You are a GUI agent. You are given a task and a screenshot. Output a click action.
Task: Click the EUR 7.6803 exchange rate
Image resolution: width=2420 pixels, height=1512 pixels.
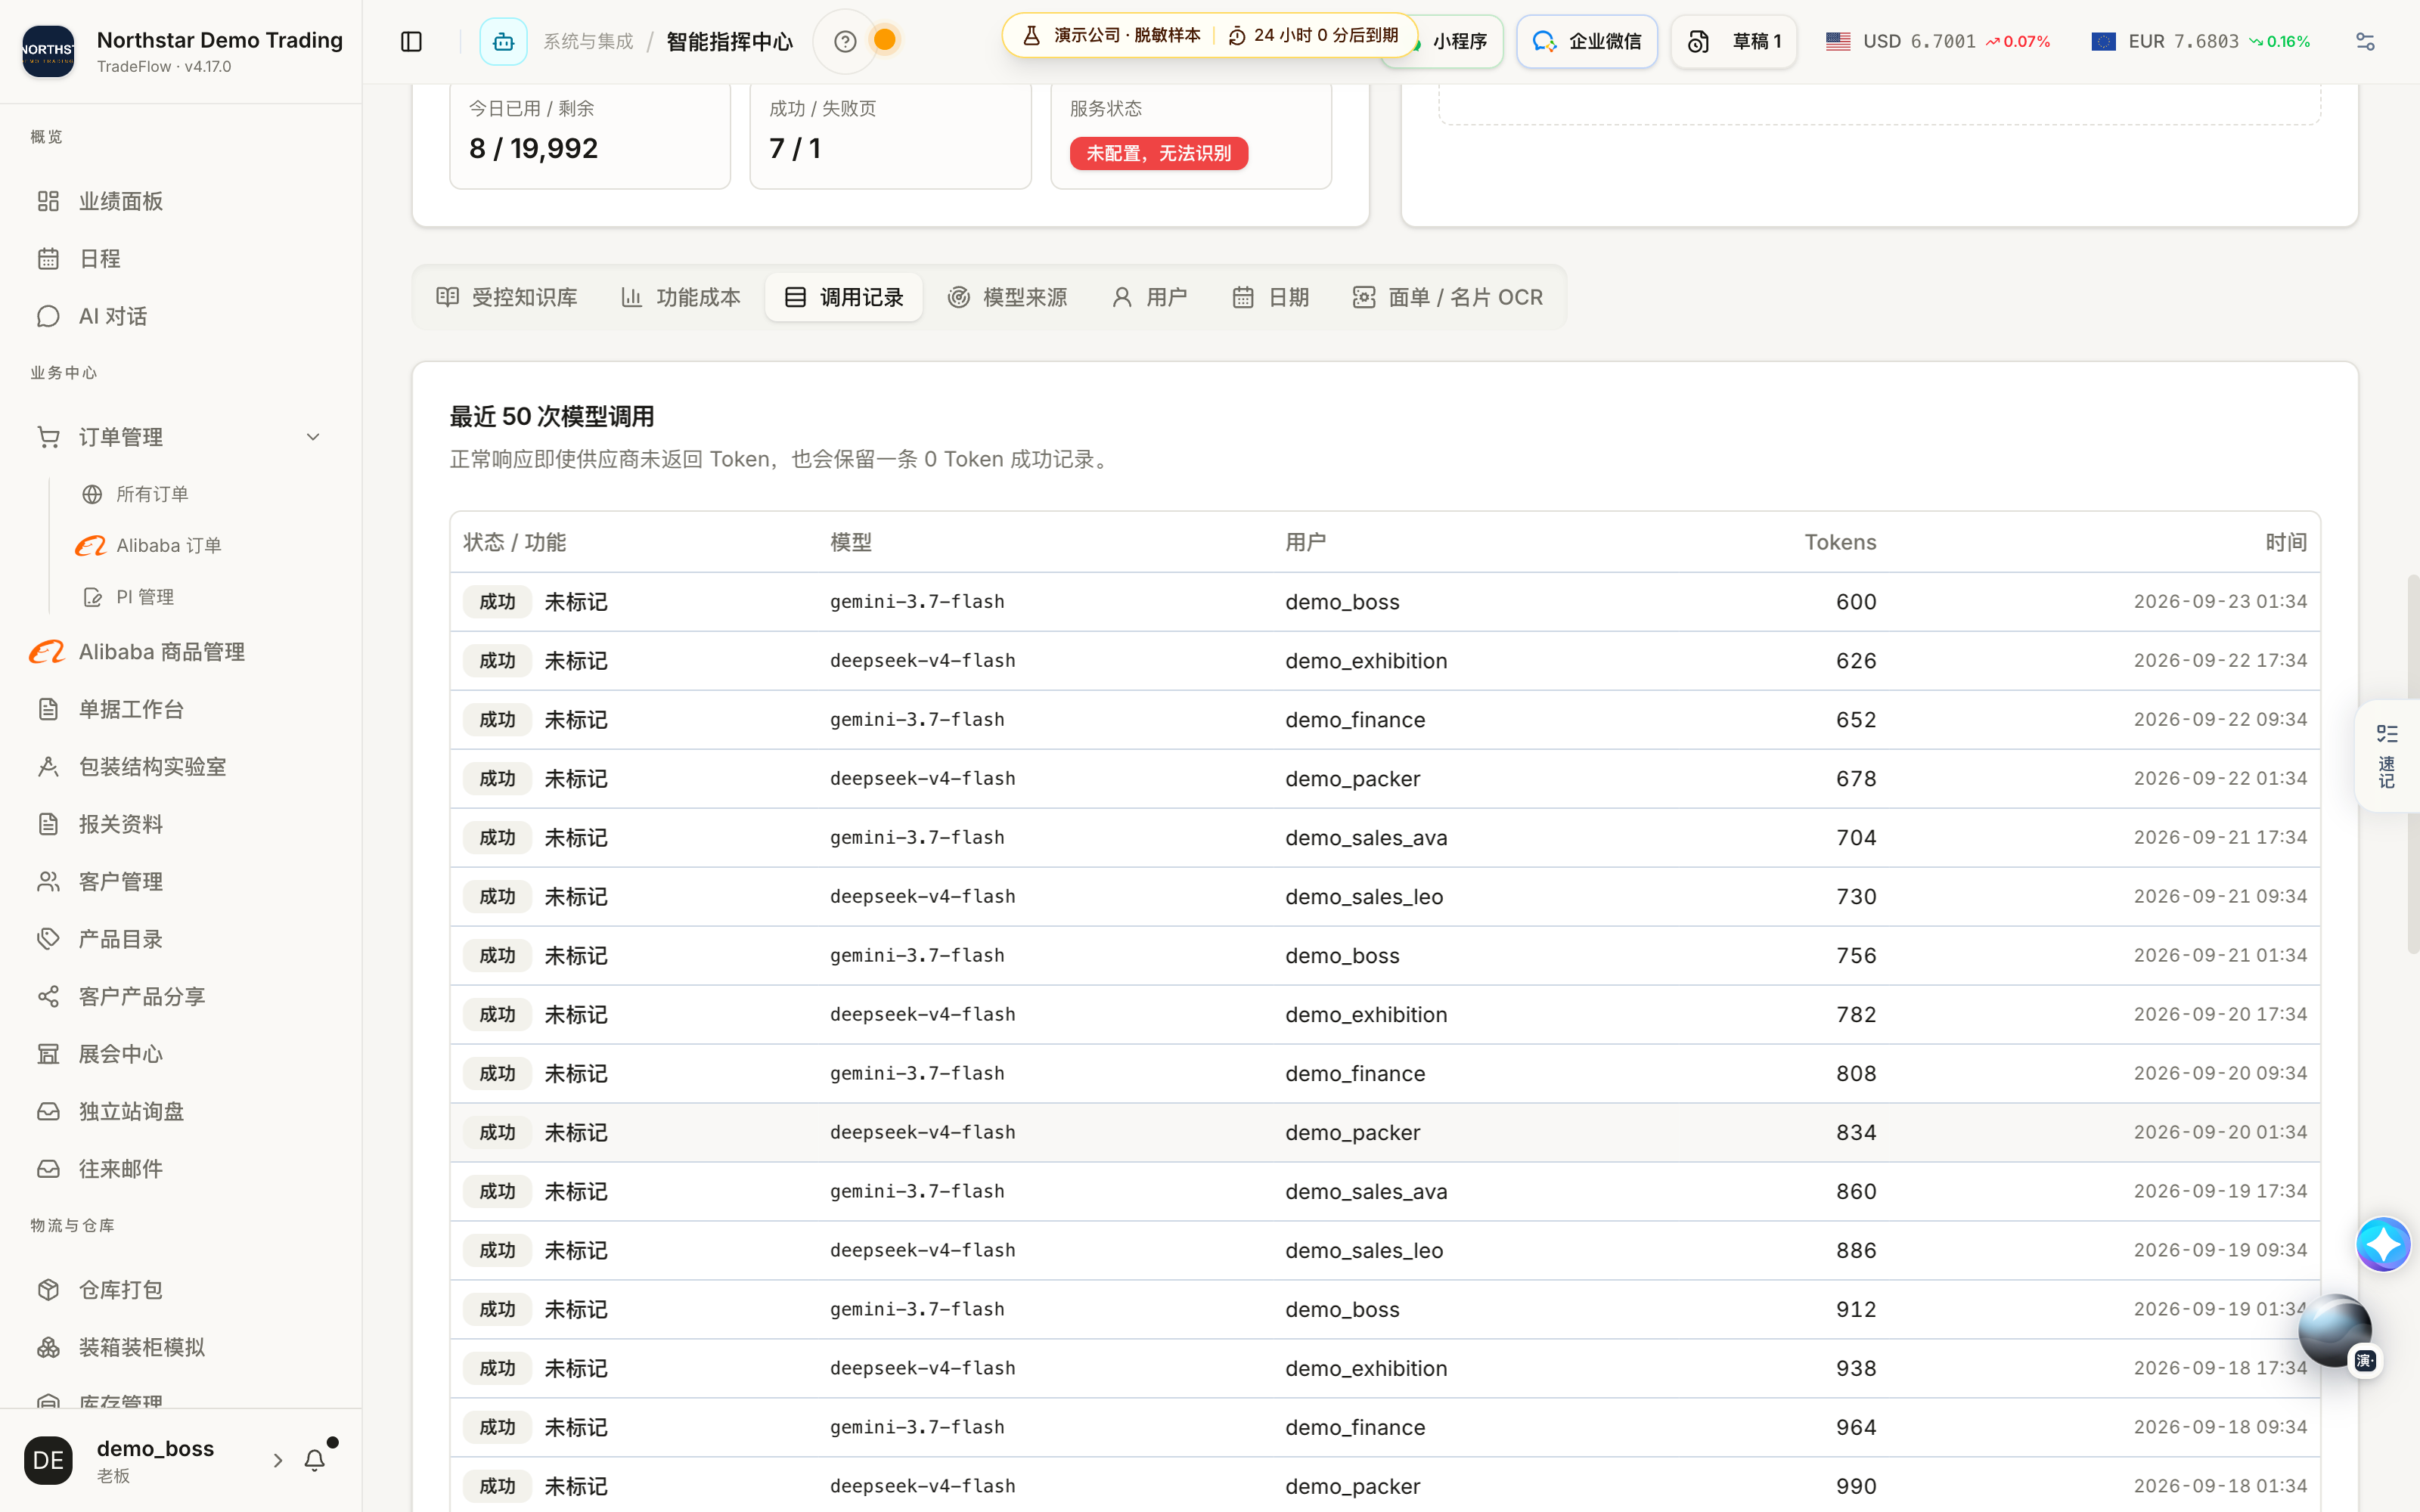[2200, 41]
